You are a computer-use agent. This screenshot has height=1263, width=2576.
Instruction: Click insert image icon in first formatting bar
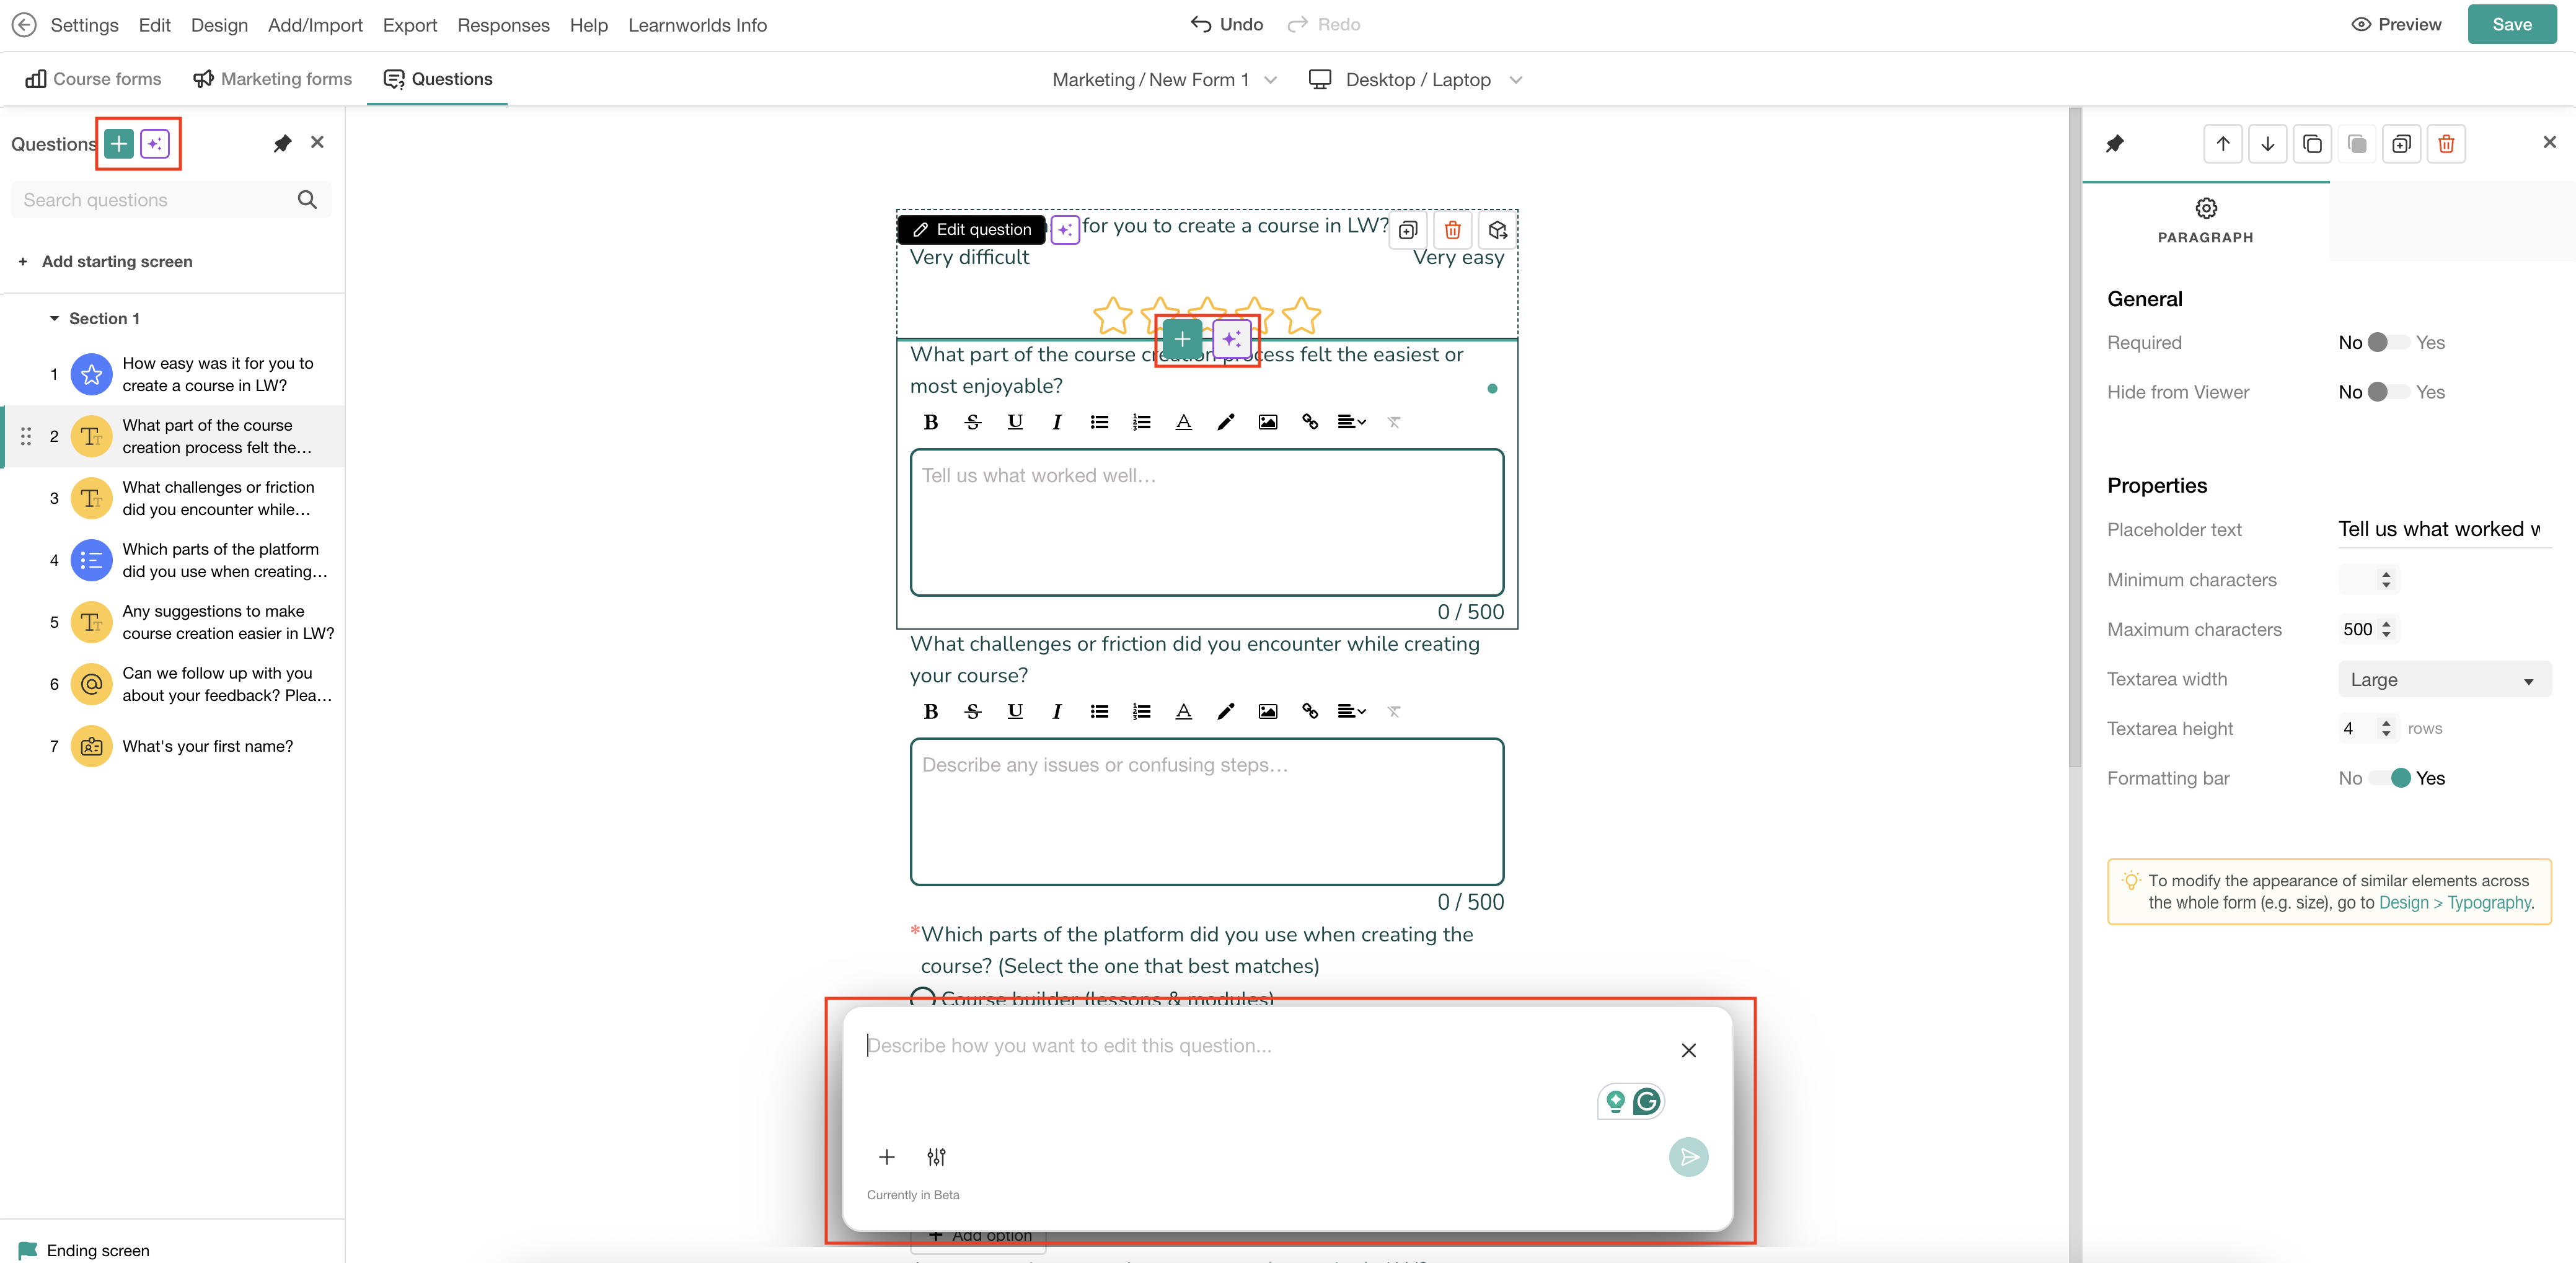tap(1267, 422)
